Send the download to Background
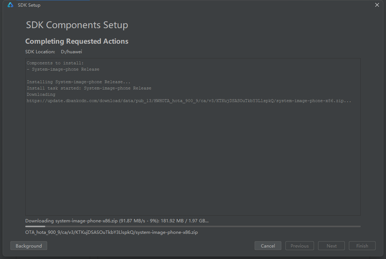The image size is (386, 259). coord(29,246)
